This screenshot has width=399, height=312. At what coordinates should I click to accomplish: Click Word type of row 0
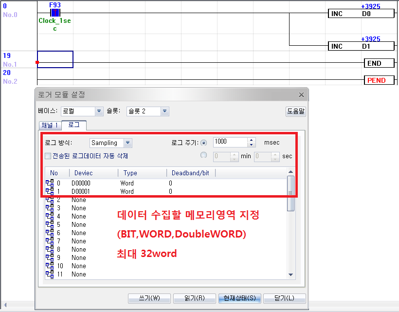click(x=127, y=183)
